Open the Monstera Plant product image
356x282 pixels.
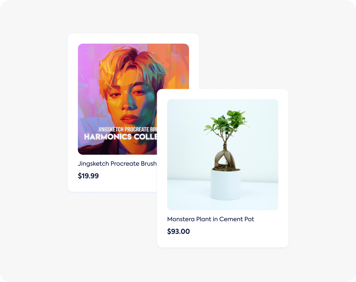point(223,155)
